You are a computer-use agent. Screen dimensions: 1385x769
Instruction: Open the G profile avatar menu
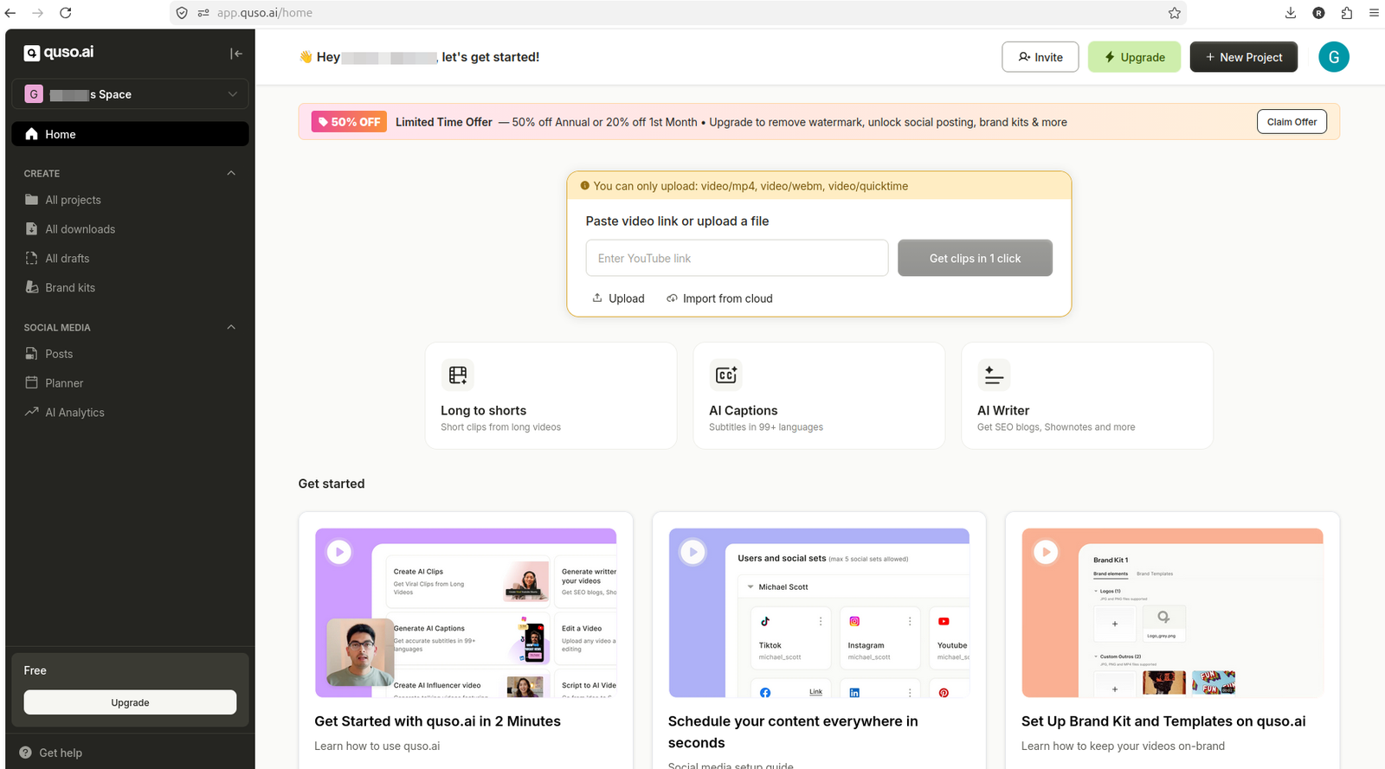(x=1334, y=57)
